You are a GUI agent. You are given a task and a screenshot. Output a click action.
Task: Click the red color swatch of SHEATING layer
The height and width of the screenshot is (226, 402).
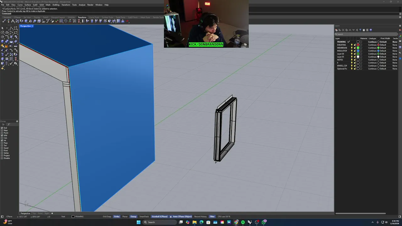click(x=358, y=45)
